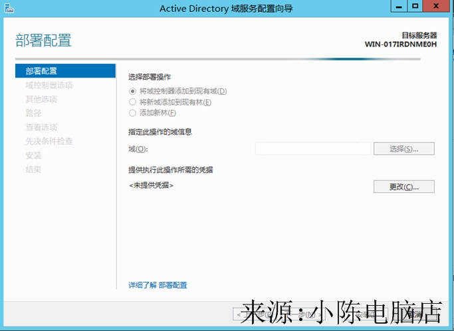Image resolution: width=454 pixels, height=331 pixels.
Task: Choose the 添加新林 radio option
Action: (x=132, y=113)
